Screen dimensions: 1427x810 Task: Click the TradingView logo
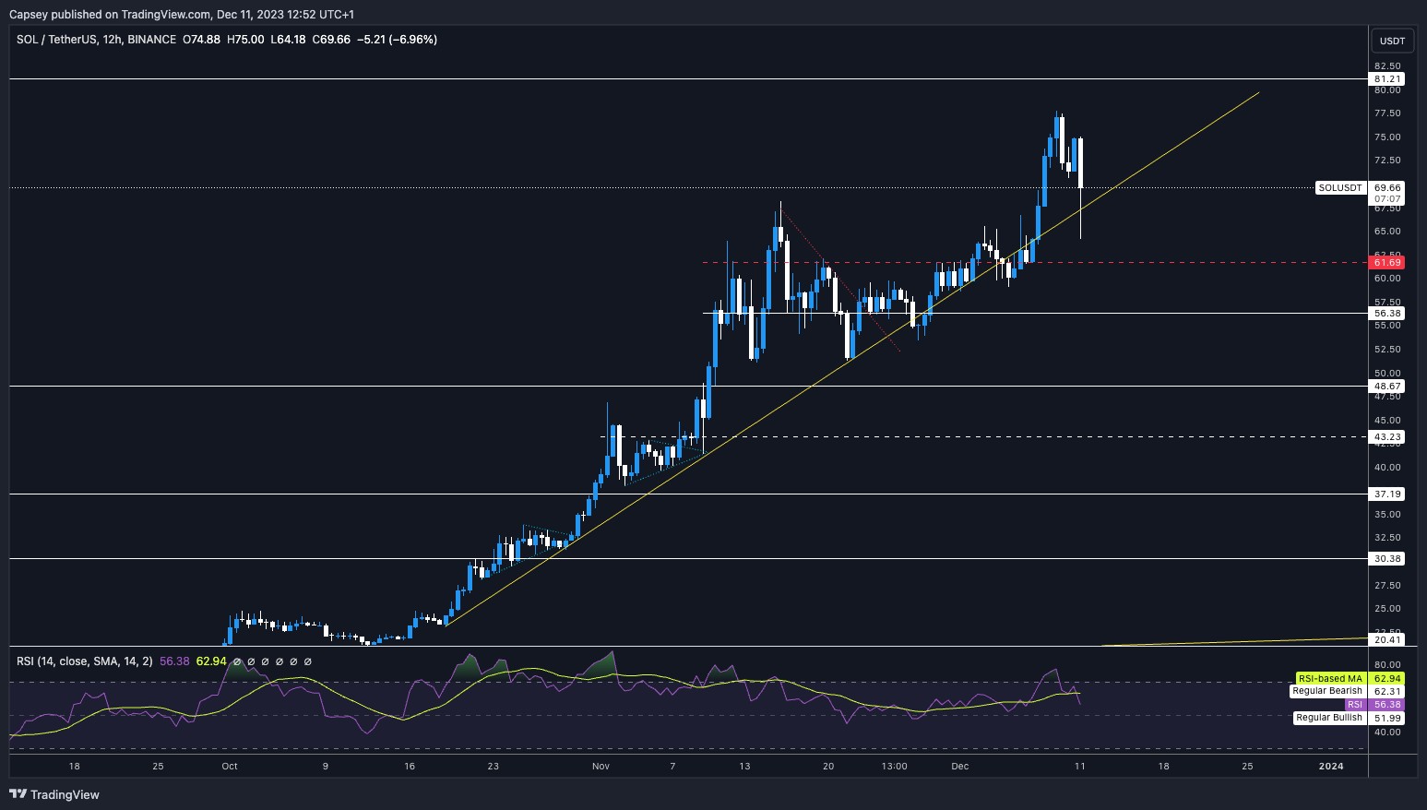(54, 794)
